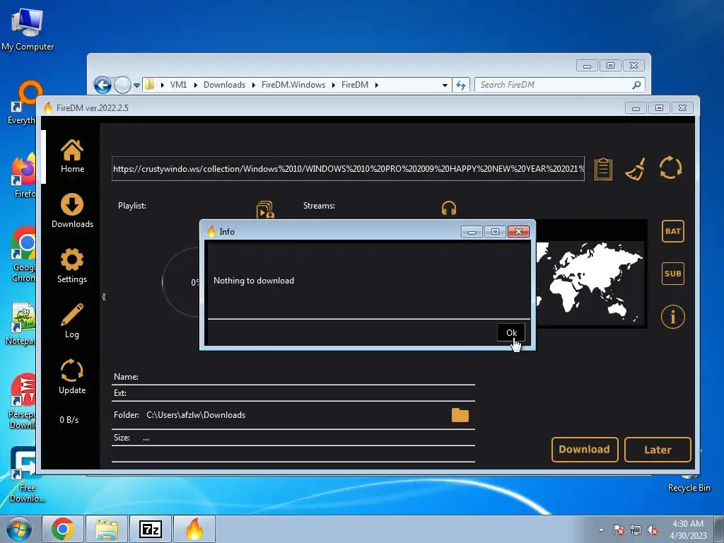Screen dimensions: 724x543
Task: Click the broom clear-URL icon
Action: pos(636,168)
